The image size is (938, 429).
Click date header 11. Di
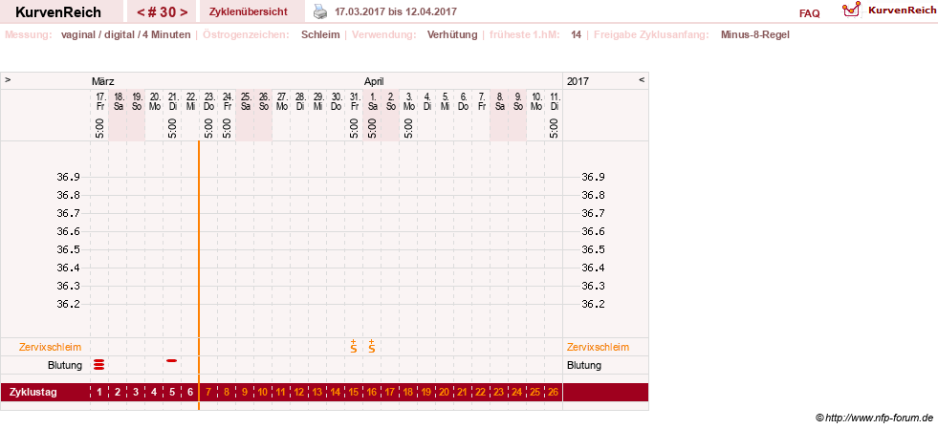tap(554, 101)
